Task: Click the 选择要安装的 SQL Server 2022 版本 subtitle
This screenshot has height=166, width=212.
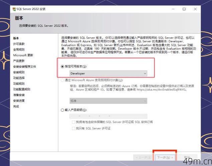Action: 44,26
